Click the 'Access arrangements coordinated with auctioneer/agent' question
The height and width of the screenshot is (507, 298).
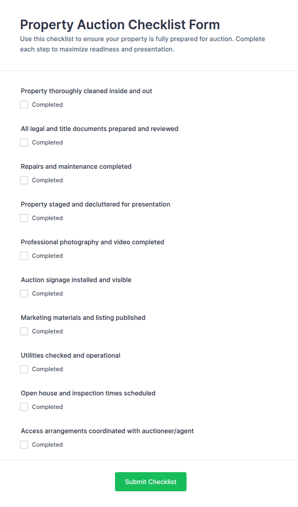coord(107,431)
